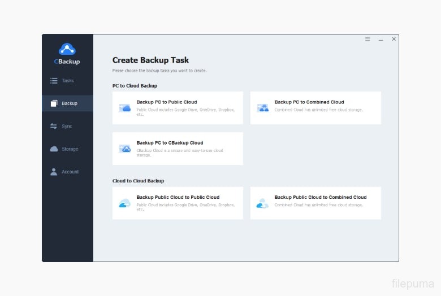The height and width of the screenshot is (296, 441).
Task: Go to the Storage section
Action: (70, 149)
